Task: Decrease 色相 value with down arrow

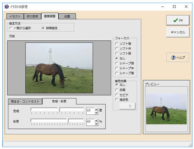Action: (96, 113)
